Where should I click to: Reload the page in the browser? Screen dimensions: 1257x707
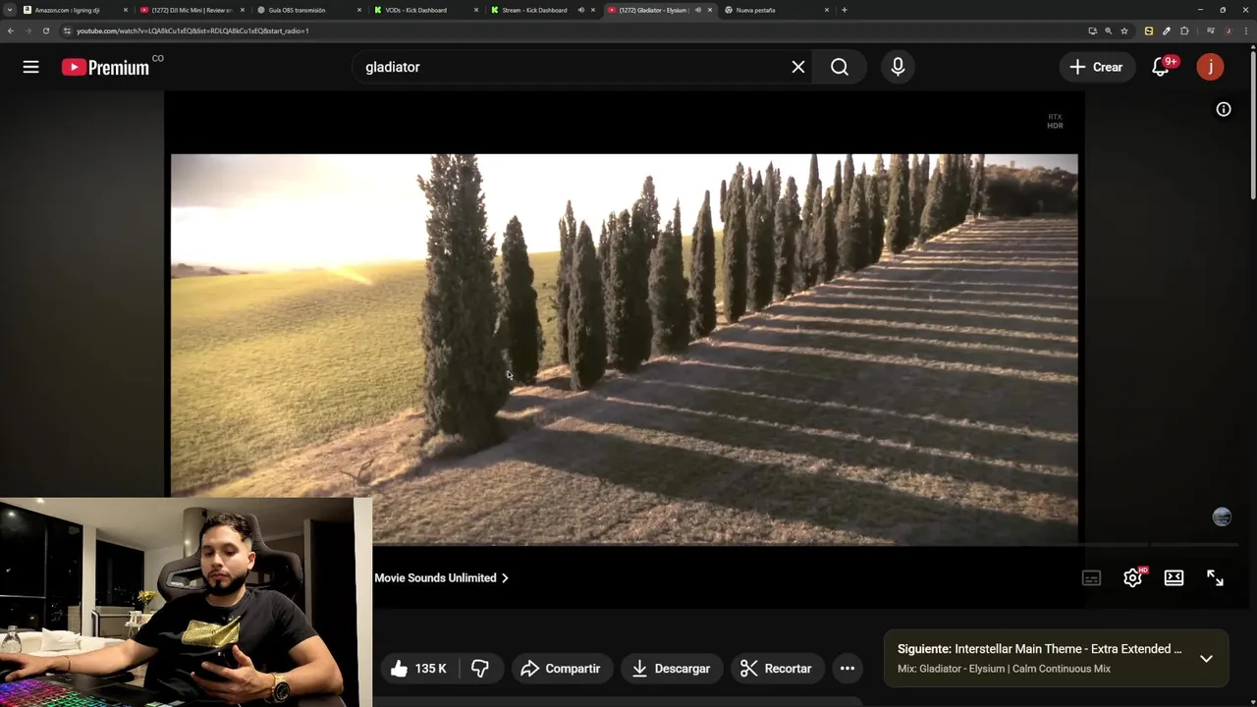[45, 30]
